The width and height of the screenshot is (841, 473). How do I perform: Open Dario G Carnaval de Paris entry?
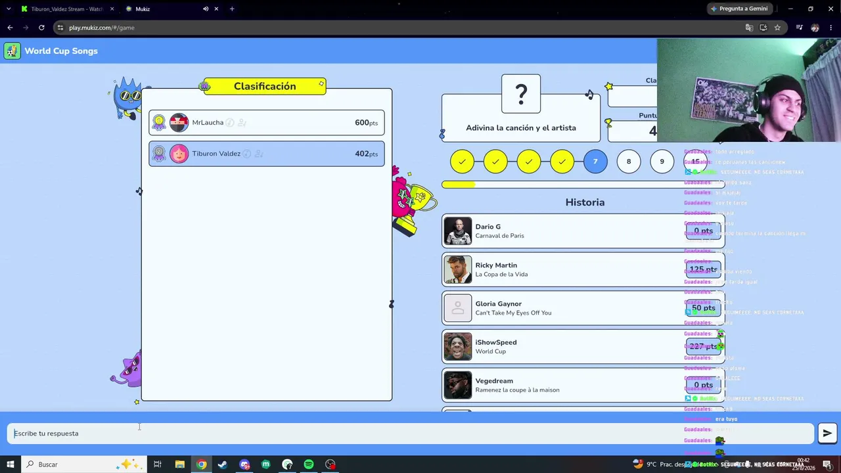pyautogui.click(x=583, y=231)
